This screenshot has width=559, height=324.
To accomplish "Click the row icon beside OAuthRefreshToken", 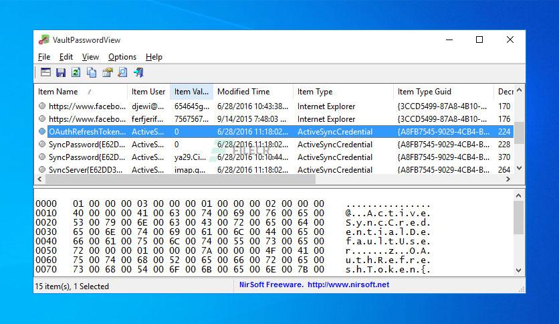I will (42, 131).
